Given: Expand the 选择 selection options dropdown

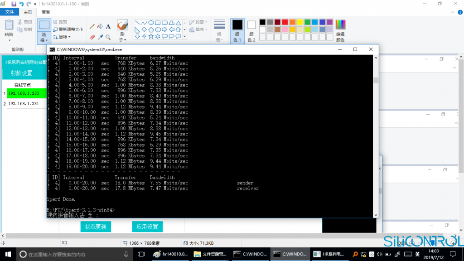Looking at the screenshot, I should [44, 38].
